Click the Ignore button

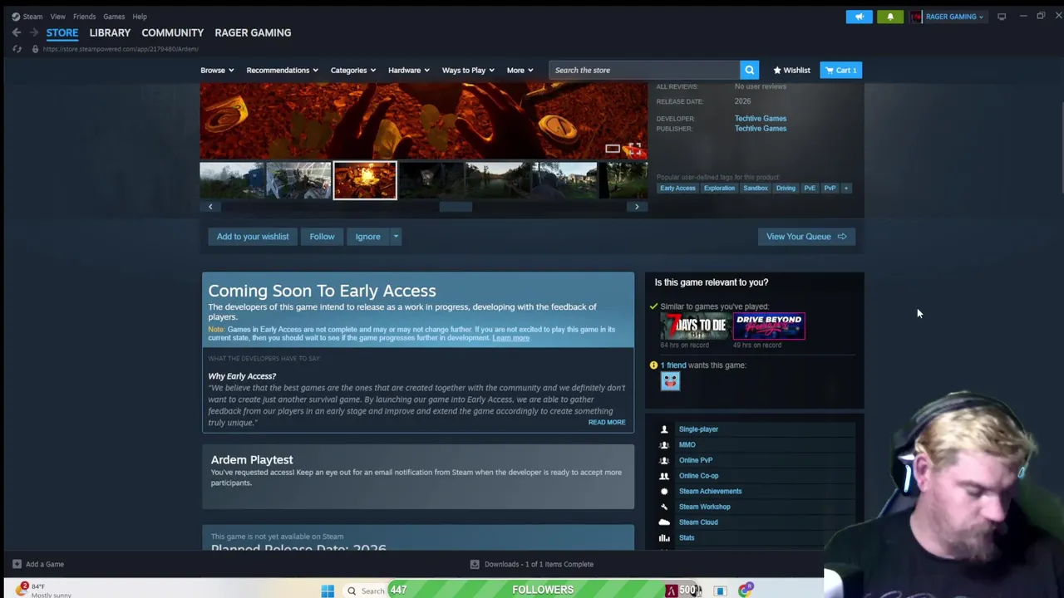pos(367,237)
